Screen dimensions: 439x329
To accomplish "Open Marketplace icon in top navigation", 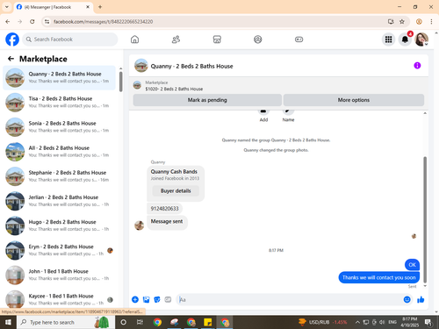I will coord(217,39).
